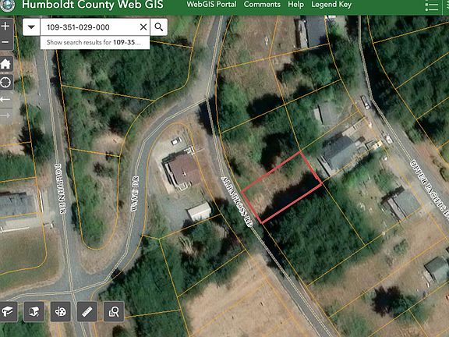Run the search with magnifier button
This screenshot has height=337, width=449.
(x=159, y=27)
